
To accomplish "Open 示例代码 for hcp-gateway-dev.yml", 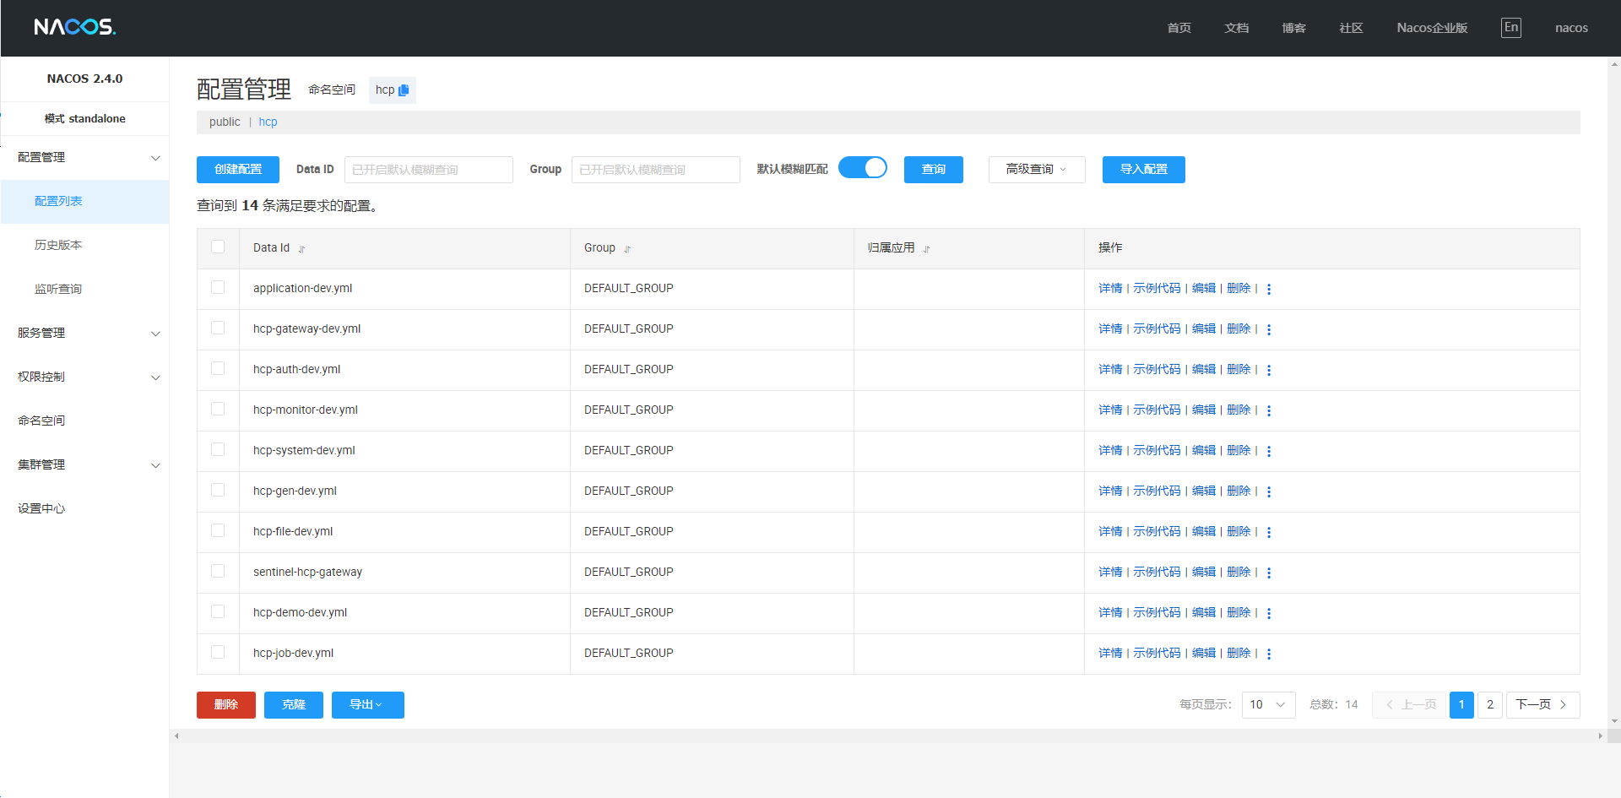I will (x=1157, y=329).
